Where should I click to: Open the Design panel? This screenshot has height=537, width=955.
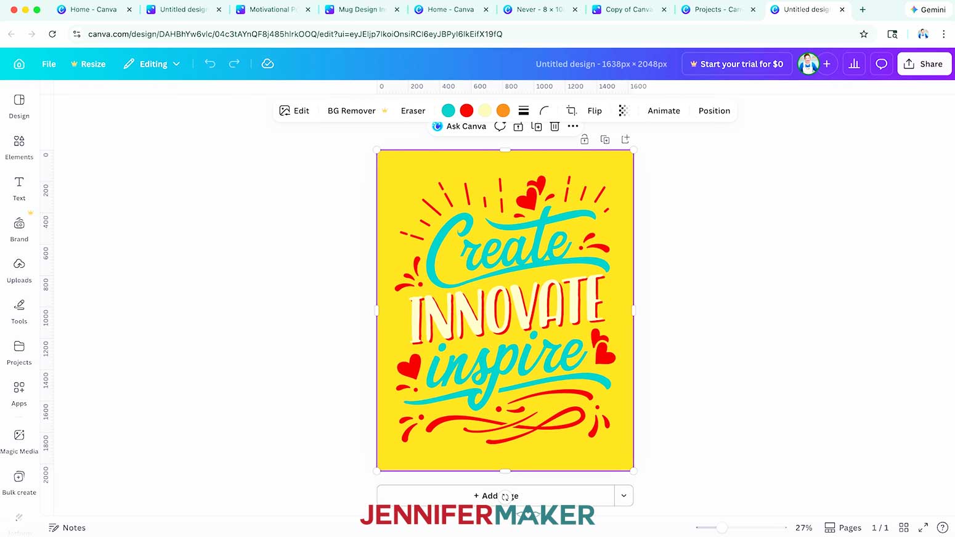pos(19,107)
